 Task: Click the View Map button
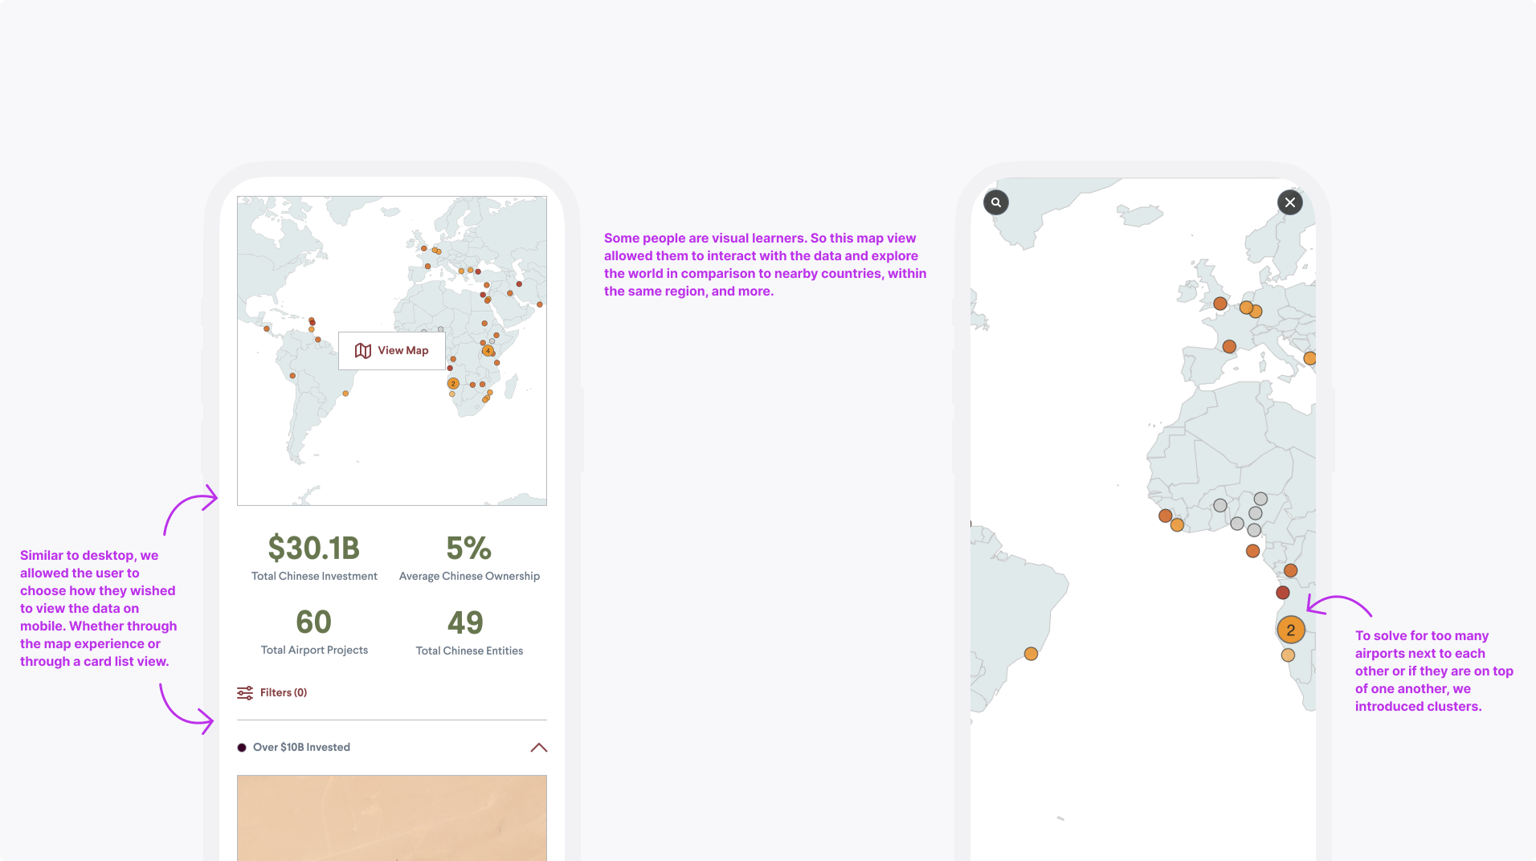coord(392,351)
